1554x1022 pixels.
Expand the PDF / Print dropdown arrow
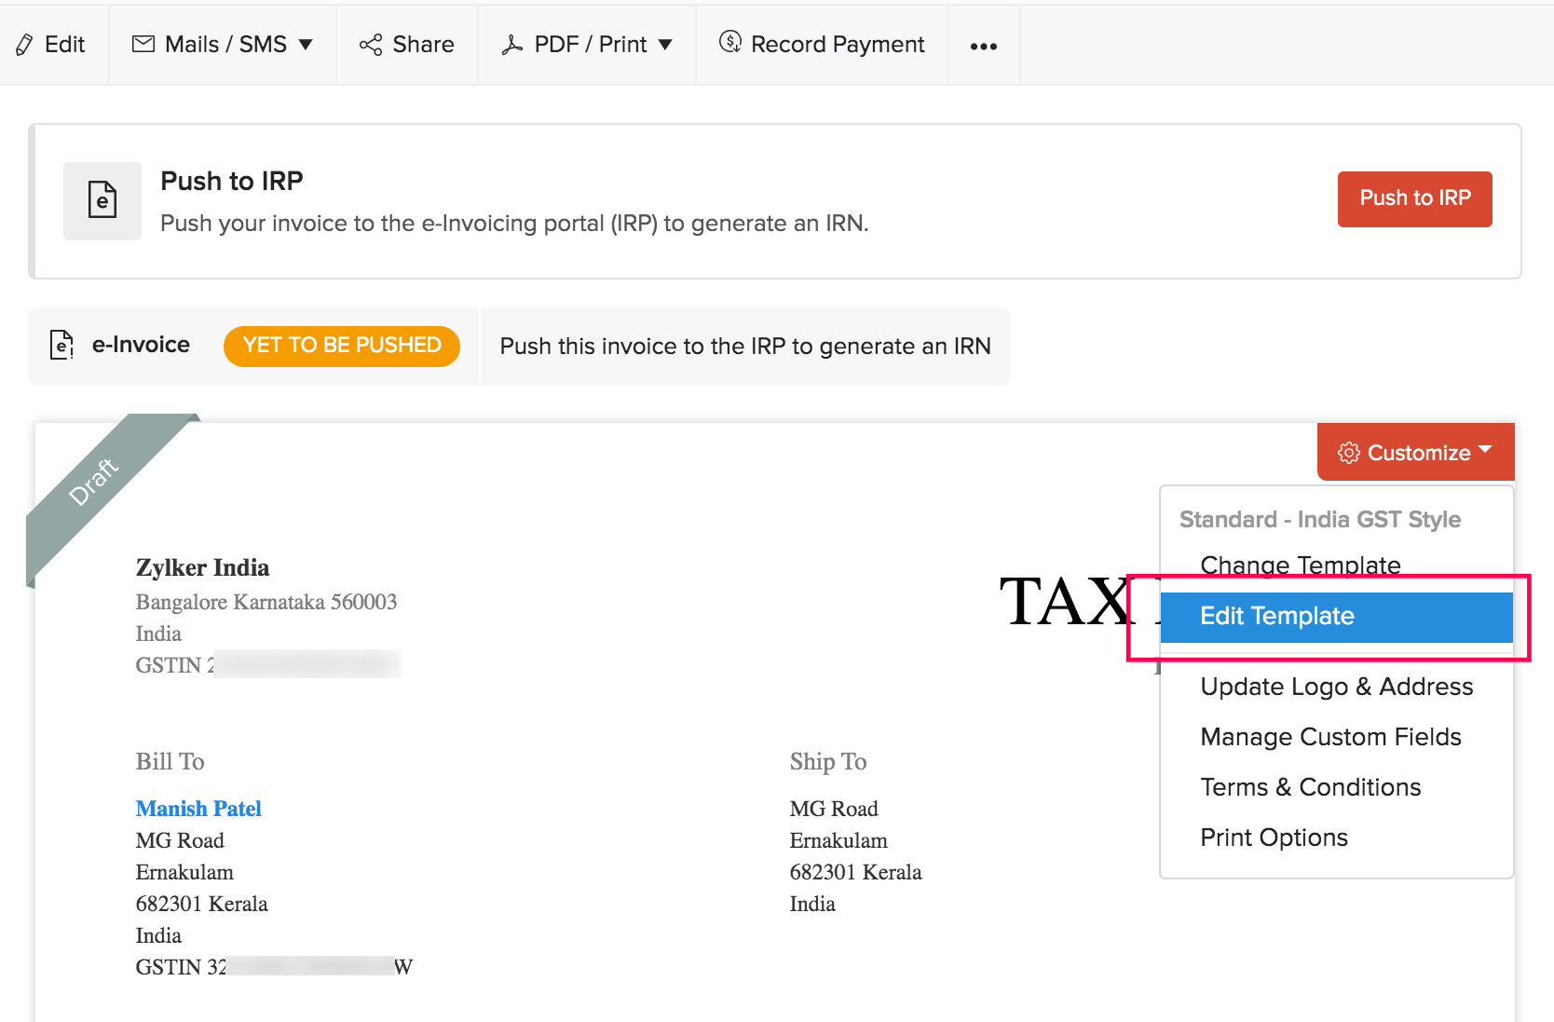pyautogui.click(x=665, y=45)
